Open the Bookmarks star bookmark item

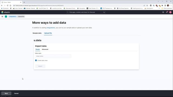tap(5, 8)
